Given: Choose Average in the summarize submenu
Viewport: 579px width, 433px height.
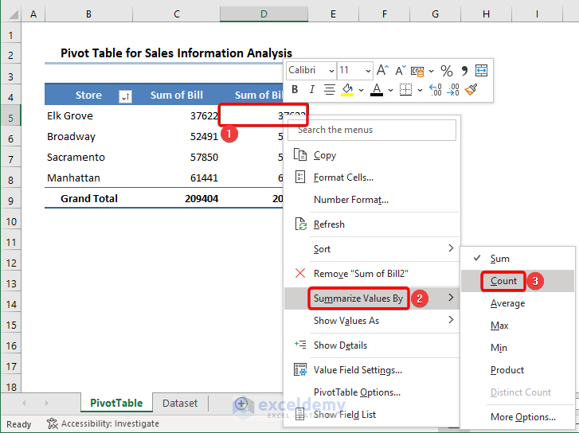Looking at the screenshot, I should 507,303.
